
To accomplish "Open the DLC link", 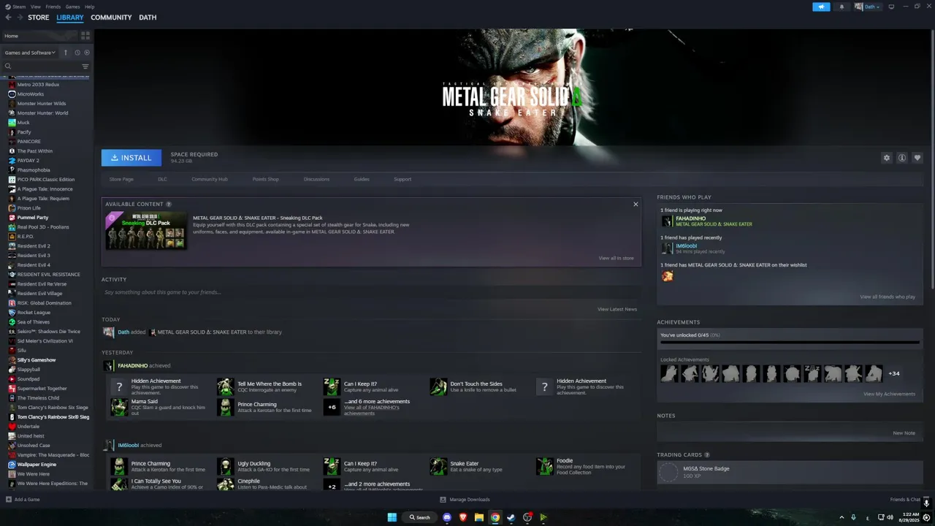I will point(162,179).
